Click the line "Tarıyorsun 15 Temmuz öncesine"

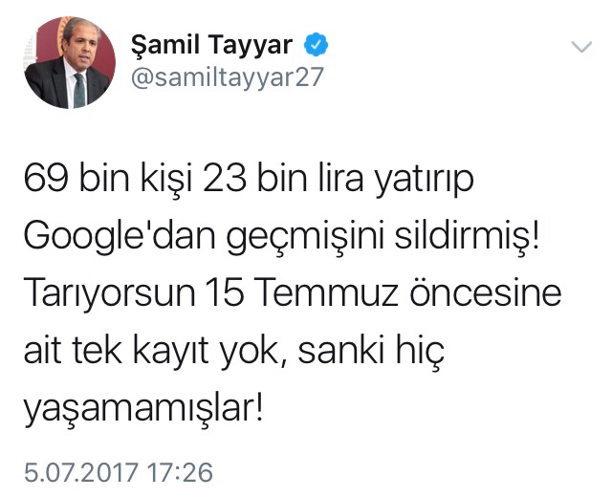coord(293,293)
